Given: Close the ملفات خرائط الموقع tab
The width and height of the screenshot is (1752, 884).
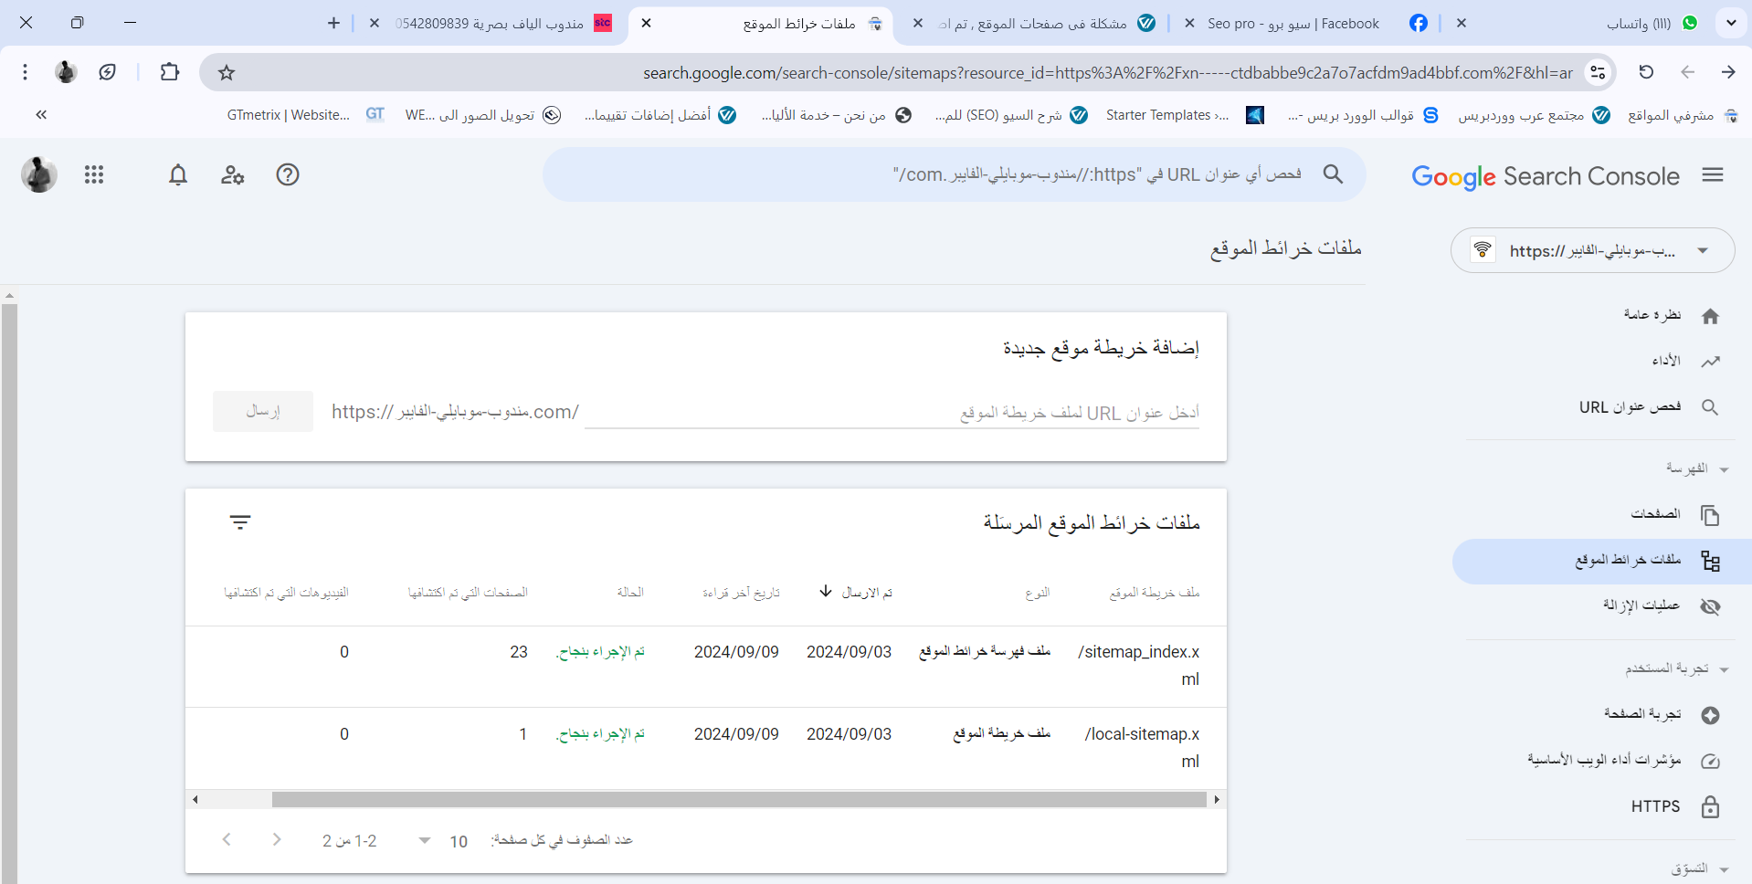Looking at the screenshot, I should 646,23.
